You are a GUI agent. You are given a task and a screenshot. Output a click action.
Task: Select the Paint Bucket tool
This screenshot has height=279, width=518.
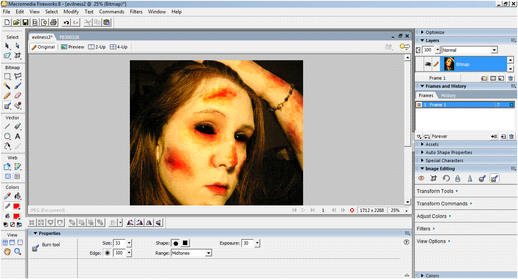click(x=17, y=196)
